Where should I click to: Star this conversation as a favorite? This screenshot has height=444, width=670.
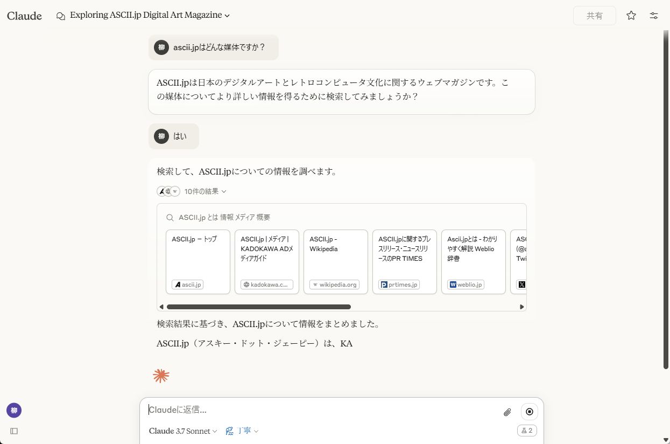point(631,16)
